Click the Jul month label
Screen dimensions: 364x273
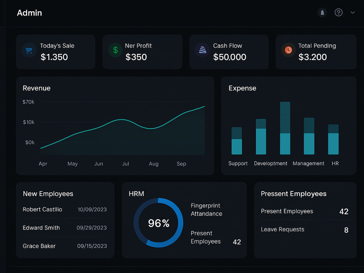click(126, 164)
